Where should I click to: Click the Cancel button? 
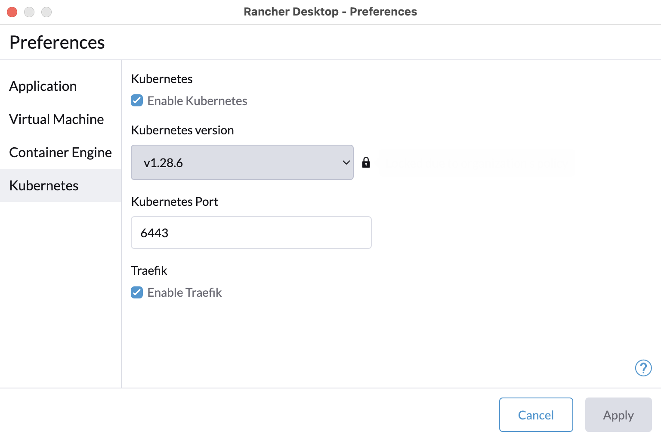[536, 415]
